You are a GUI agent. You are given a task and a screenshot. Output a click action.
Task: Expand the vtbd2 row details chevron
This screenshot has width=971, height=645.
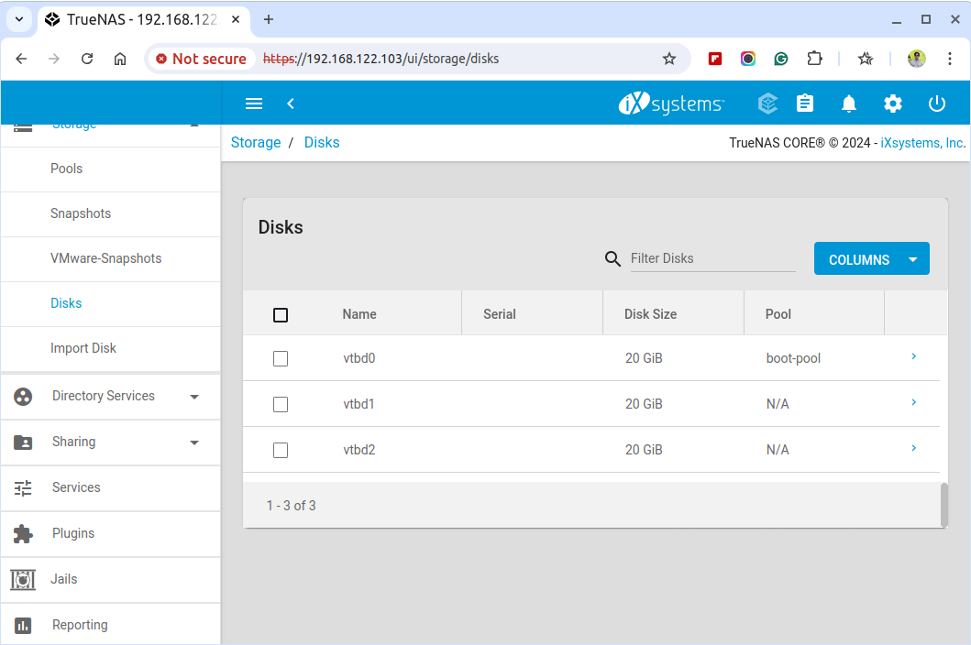(x=913, y=448)
